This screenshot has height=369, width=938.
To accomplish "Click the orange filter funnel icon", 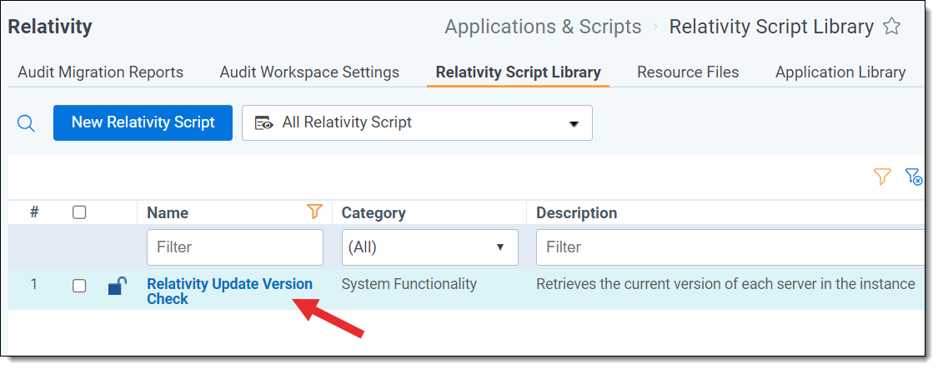I will point(882,177).
